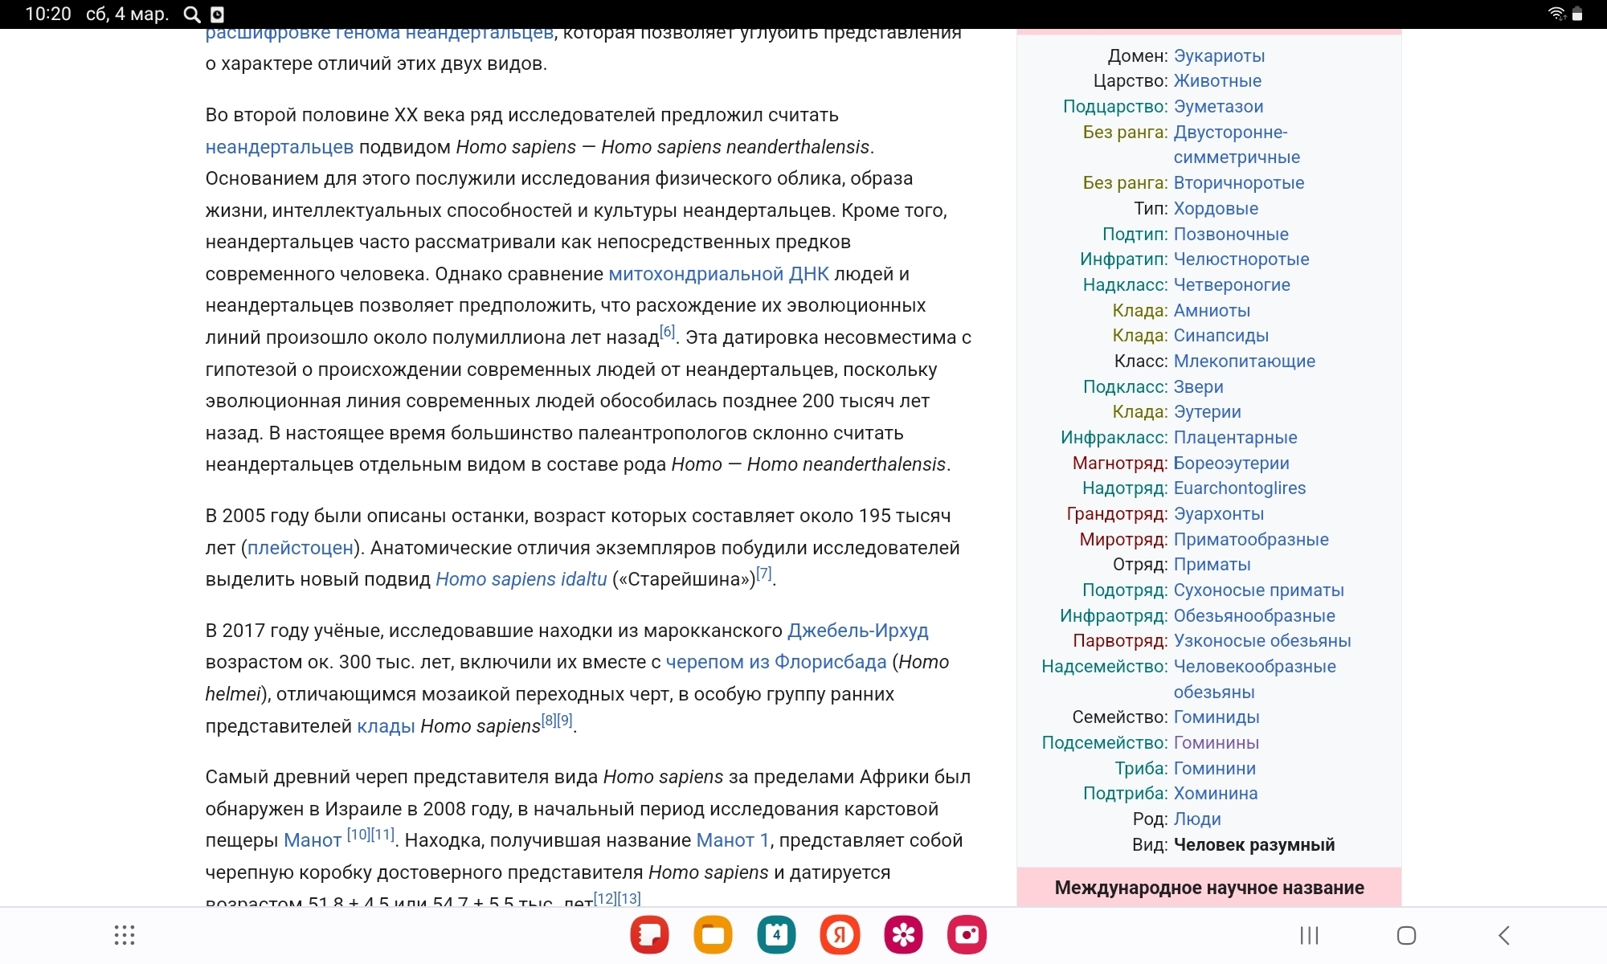Launch the Calendar app icon
Image resolution: width=1607 pixels, height=964 pixels.
776,935
